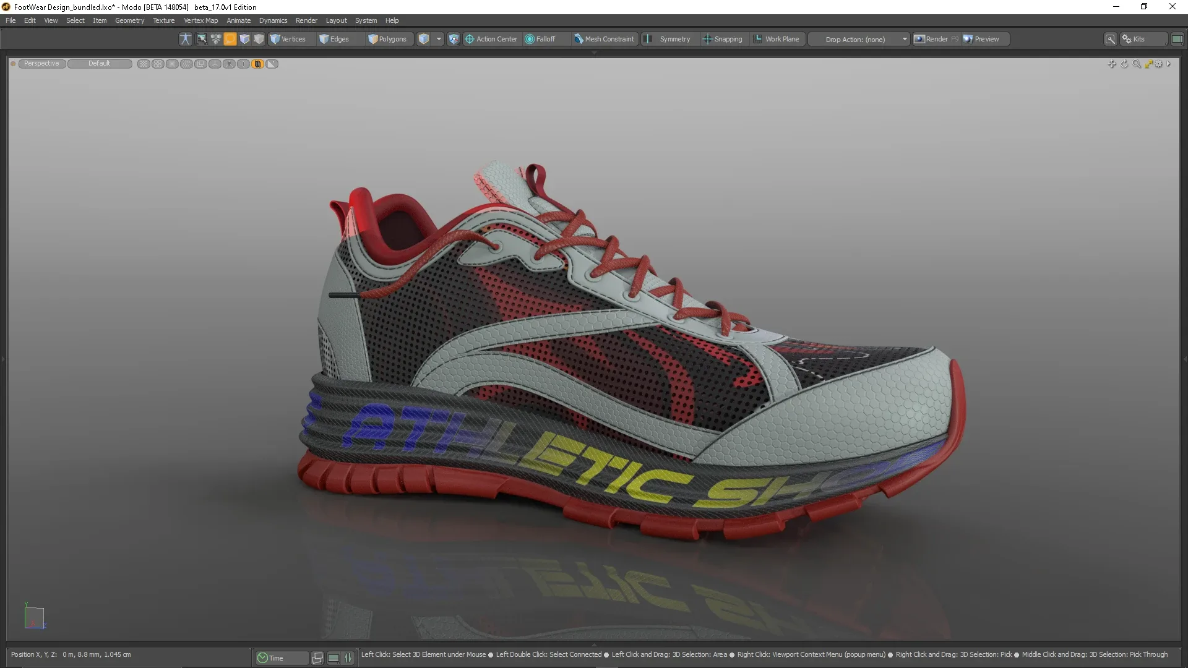Viewport: 1188px width, 668px height.
Task: Click the humanoid figure icon in toolbar
Action: 185,39
